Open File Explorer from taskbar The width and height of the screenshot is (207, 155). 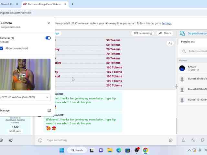point(110,150)
